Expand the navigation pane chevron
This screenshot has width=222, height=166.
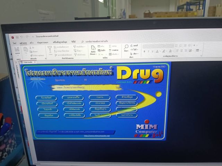(x=16, y=63)
